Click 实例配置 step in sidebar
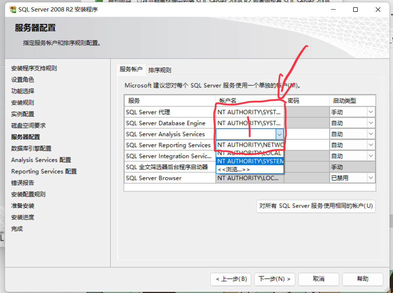This screenshot has height=293, width=393. (23, 114)
